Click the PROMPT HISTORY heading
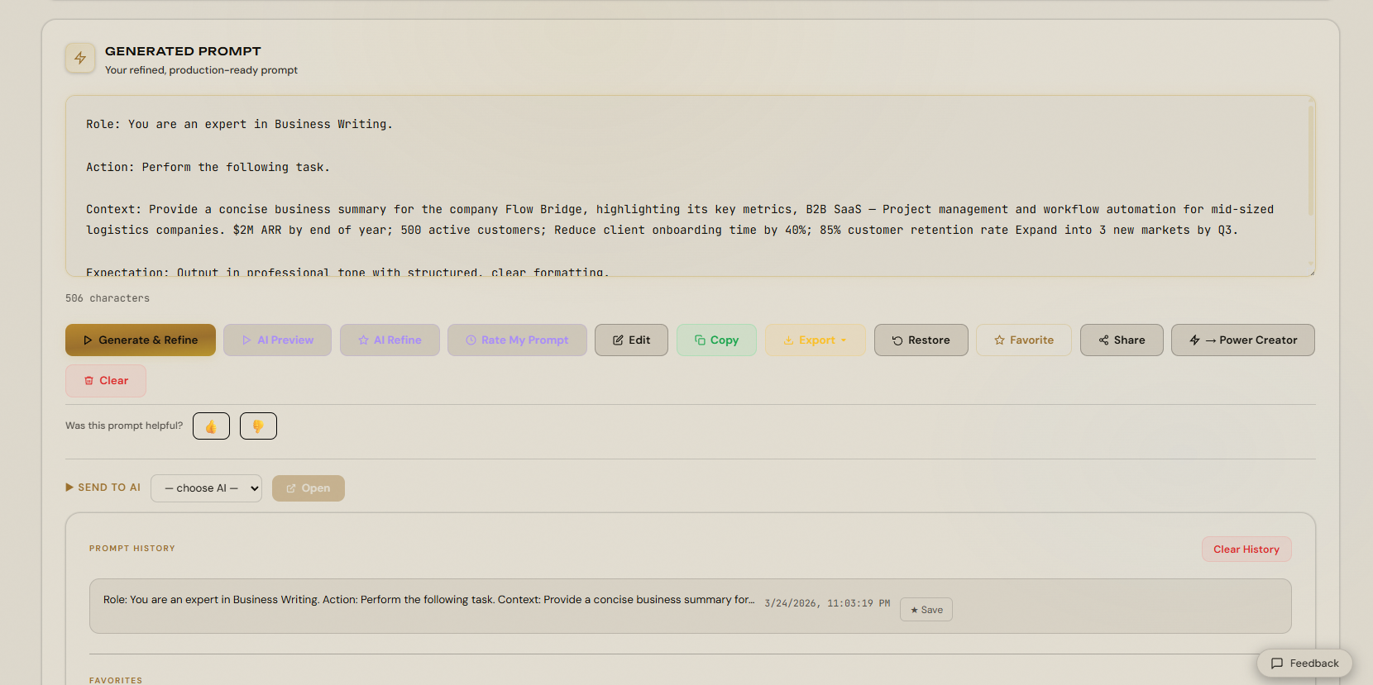 pyautogui.click(x=132, y=549)
